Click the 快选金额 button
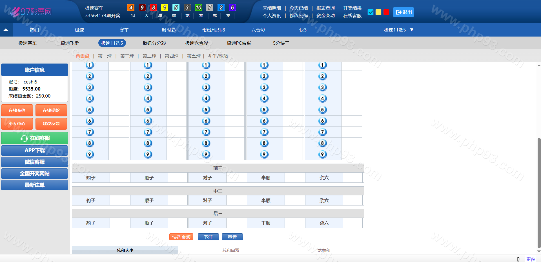Screen dimensions: 541x262 click(x=181, y=237)
